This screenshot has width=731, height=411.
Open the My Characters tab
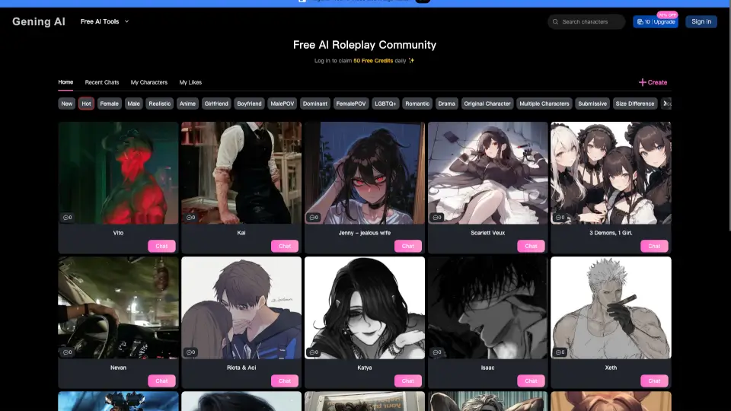(x=148, y=82)
